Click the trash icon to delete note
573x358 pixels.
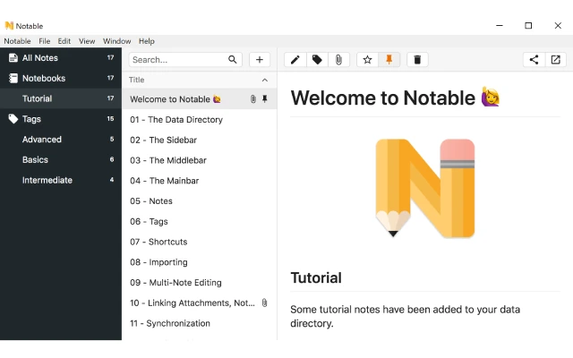[416, 60]
